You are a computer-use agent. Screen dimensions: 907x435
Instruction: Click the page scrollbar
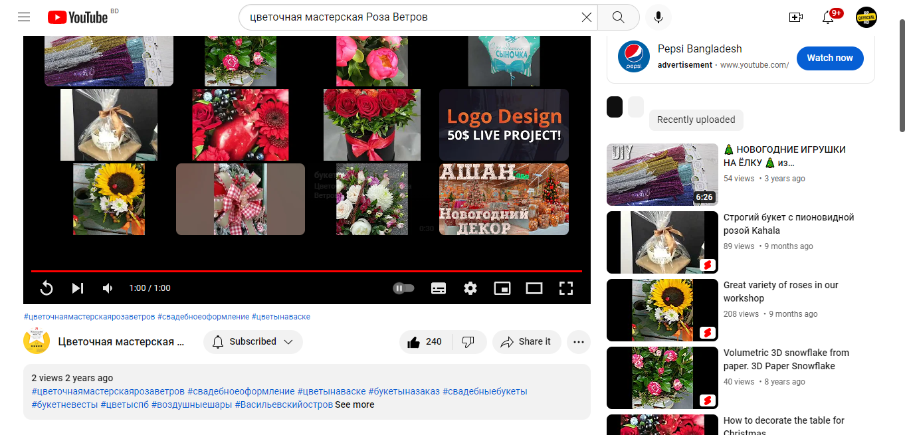click(x=902, y=75)
